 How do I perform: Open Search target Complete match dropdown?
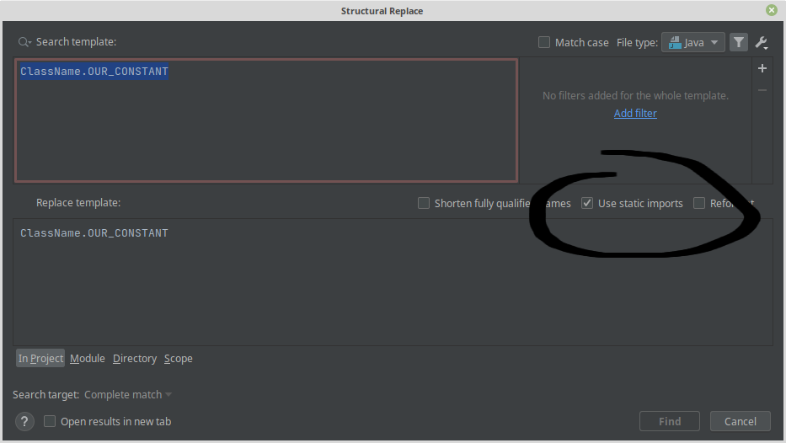point(128,395)
